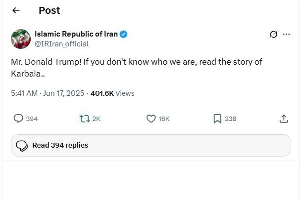306x200 pixels.
Task: Click the blue verified badge icon
Action: (x=124, y=34)
